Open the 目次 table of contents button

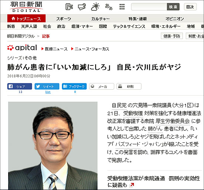(x=190, y=7)
